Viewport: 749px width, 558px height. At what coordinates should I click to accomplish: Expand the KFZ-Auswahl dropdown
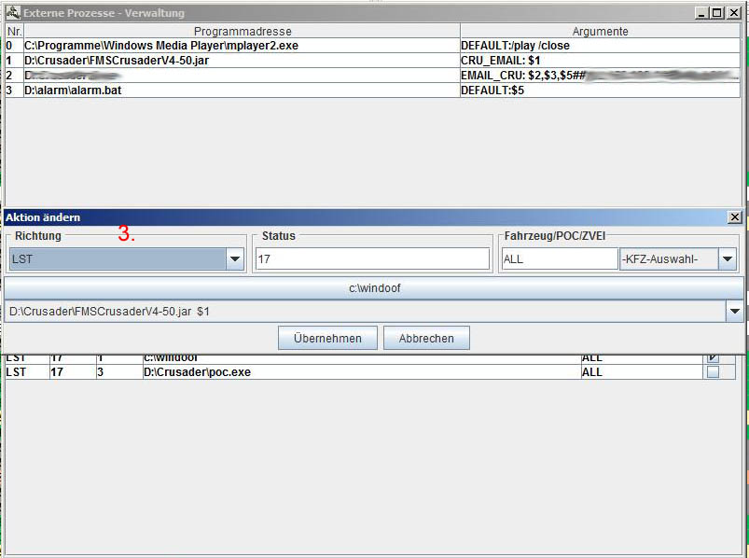click(x=728, y=259)
